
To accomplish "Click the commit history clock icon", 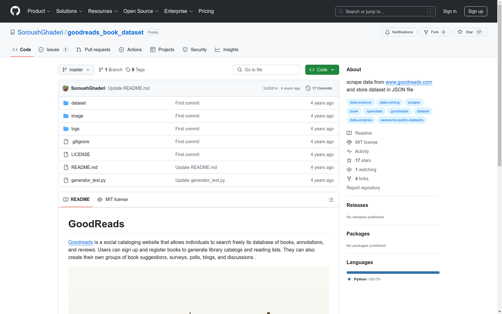I will [x=308, y=88].
